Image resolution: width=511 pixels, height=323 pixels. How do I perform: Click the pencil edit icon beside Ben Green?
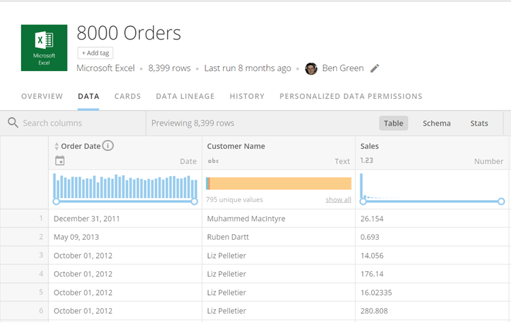375,68
